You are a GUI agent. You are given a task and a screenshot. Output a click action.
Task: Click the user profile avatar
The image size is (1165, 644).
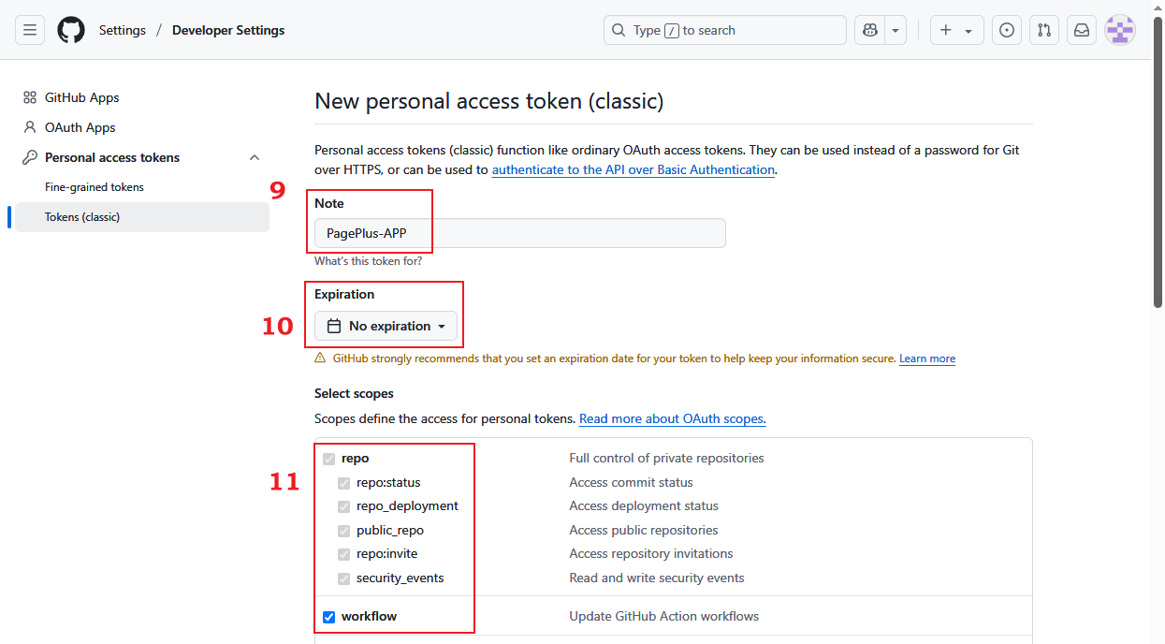click(x=1120, y=30)
